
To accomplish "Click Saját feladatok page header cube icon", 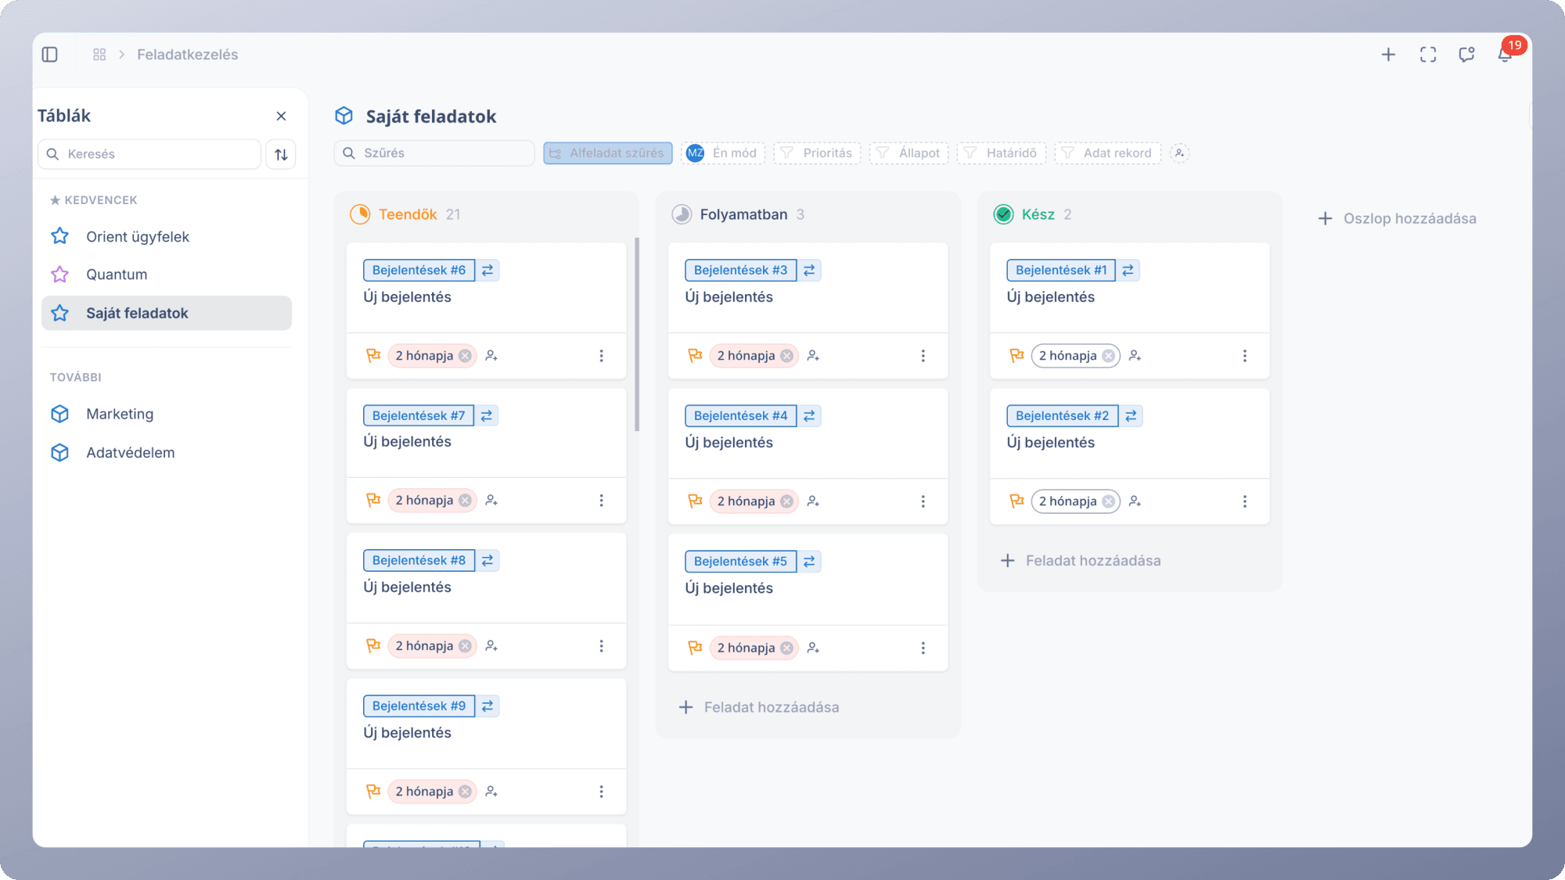I will (x=344, y=116).
